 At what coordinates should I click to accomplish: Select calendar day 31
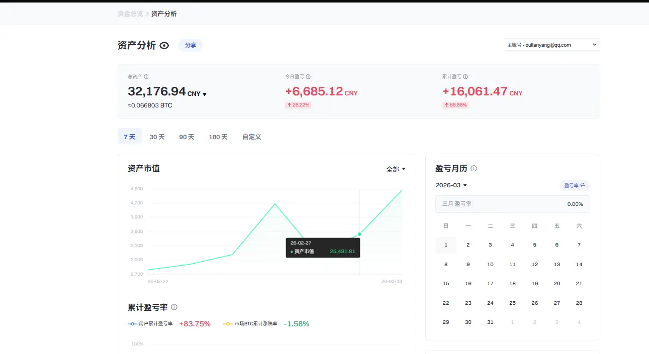490,322
